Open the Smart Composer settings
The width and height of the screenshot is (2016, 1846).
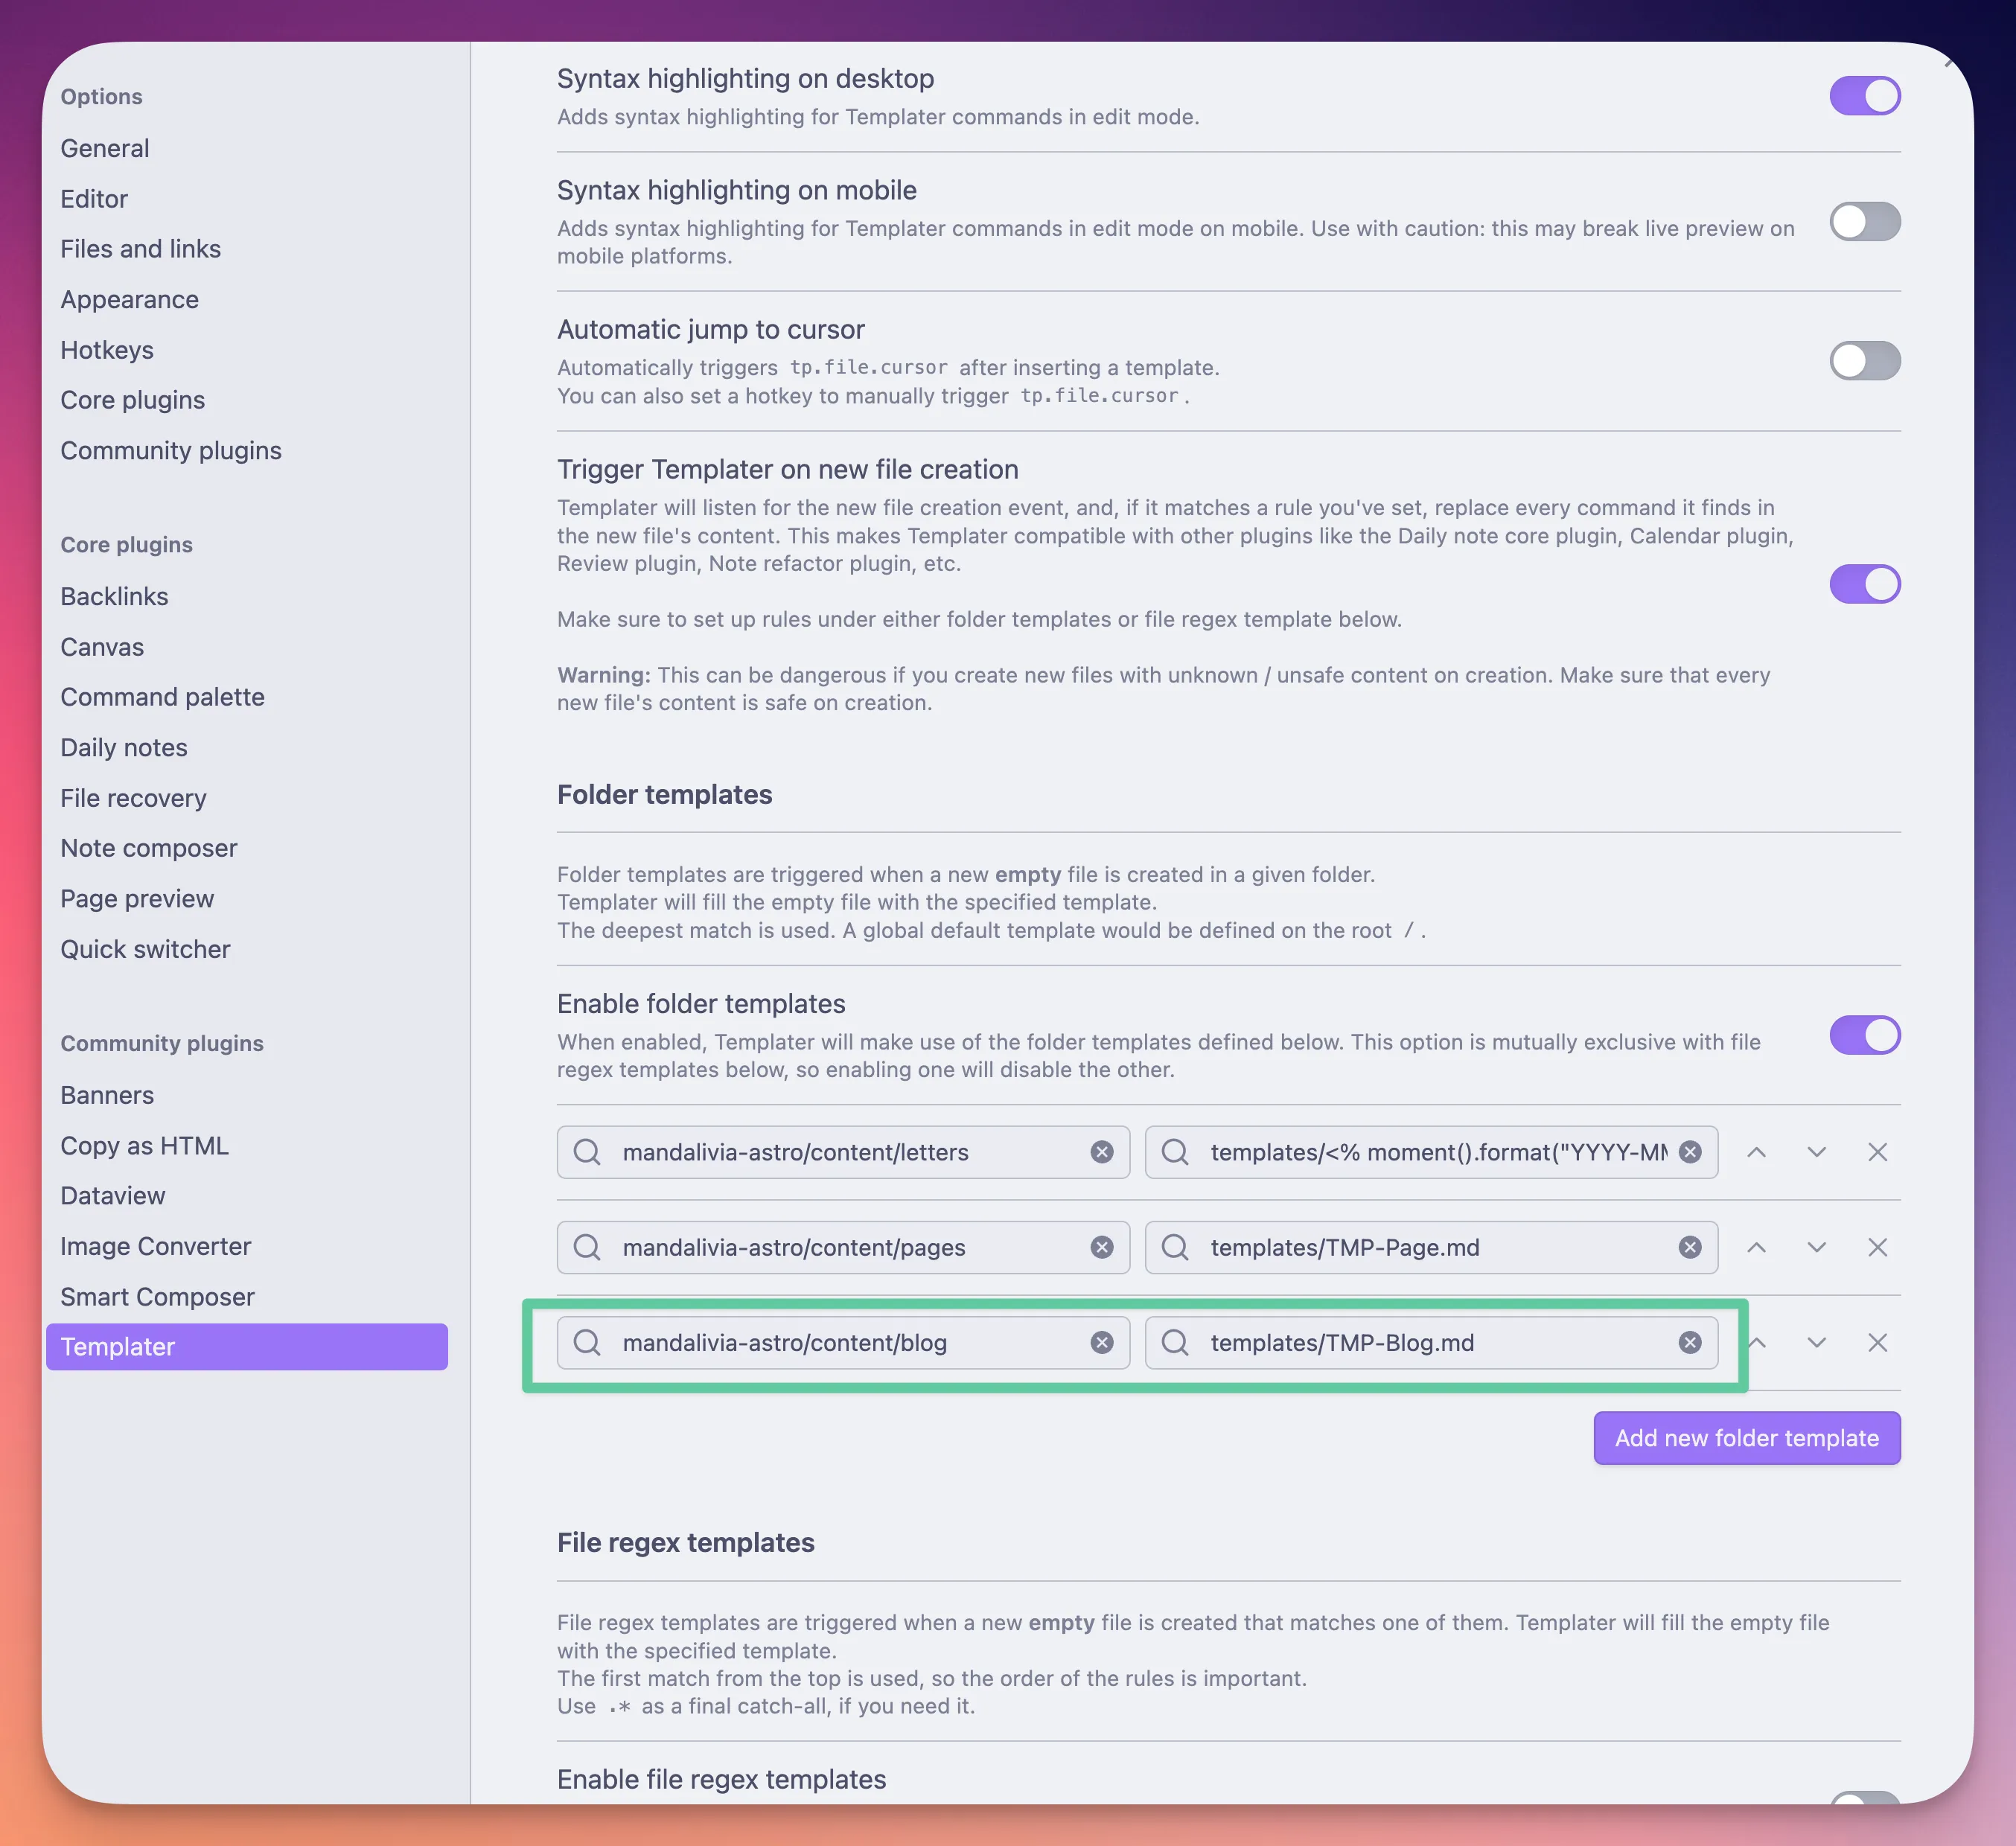(x=157, y=1296)
